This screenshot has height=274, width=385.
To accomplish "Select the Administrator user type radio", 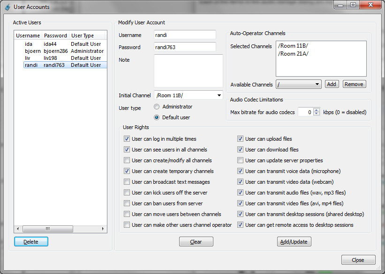I will [x=157, y=107].
